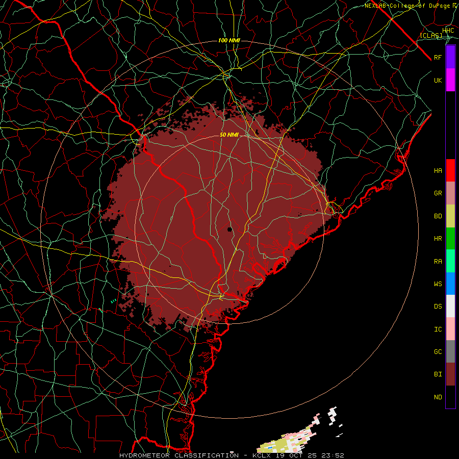Click the BI dark red legend swatch
Viewport: 459px width, 459px height.
(x=450, y=374)
